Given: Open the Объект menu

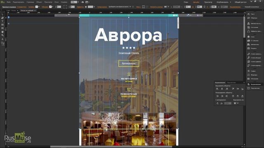Looking at the screenshot, I should [x=39, y=2].
